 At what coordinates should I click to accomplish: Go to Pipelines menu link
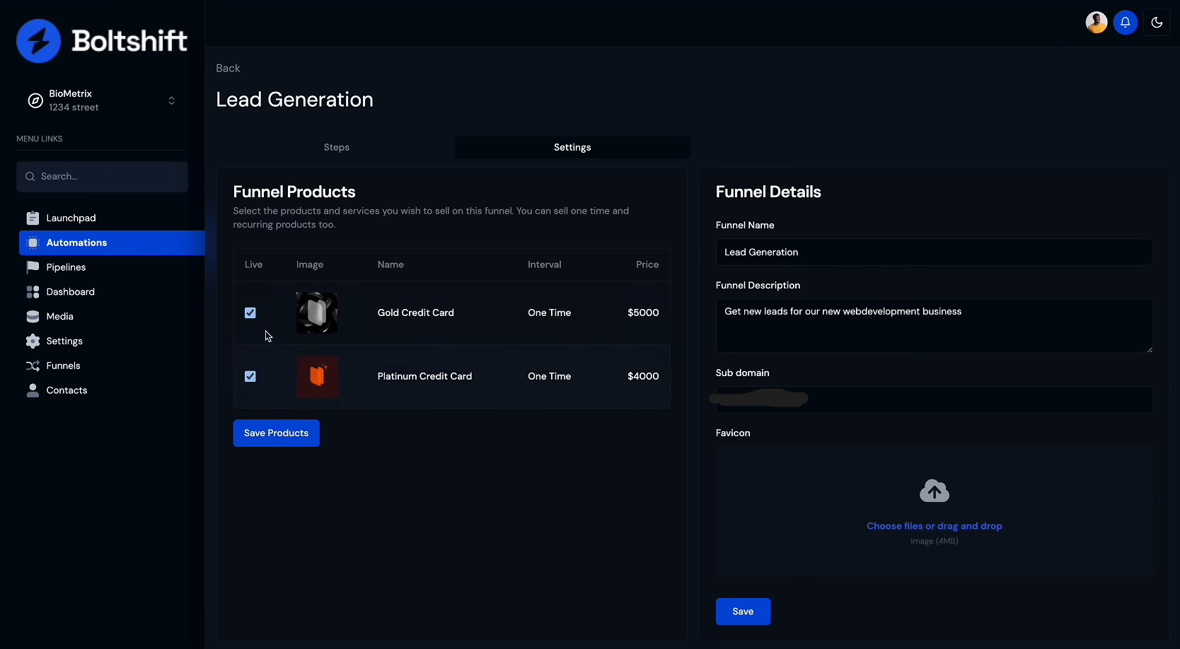click(x=66, y=267)
